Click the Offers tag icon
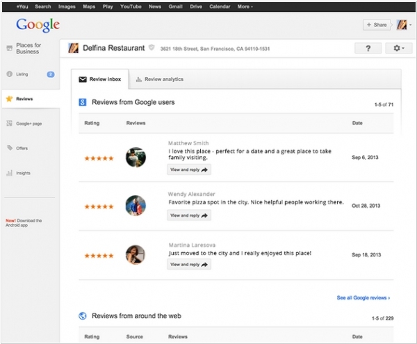The height and width of the screenshot is (344, 417). click(x=10, y=148)
